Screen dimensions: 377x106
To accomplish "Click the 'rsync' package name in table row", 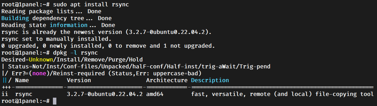I will [24, 94].
